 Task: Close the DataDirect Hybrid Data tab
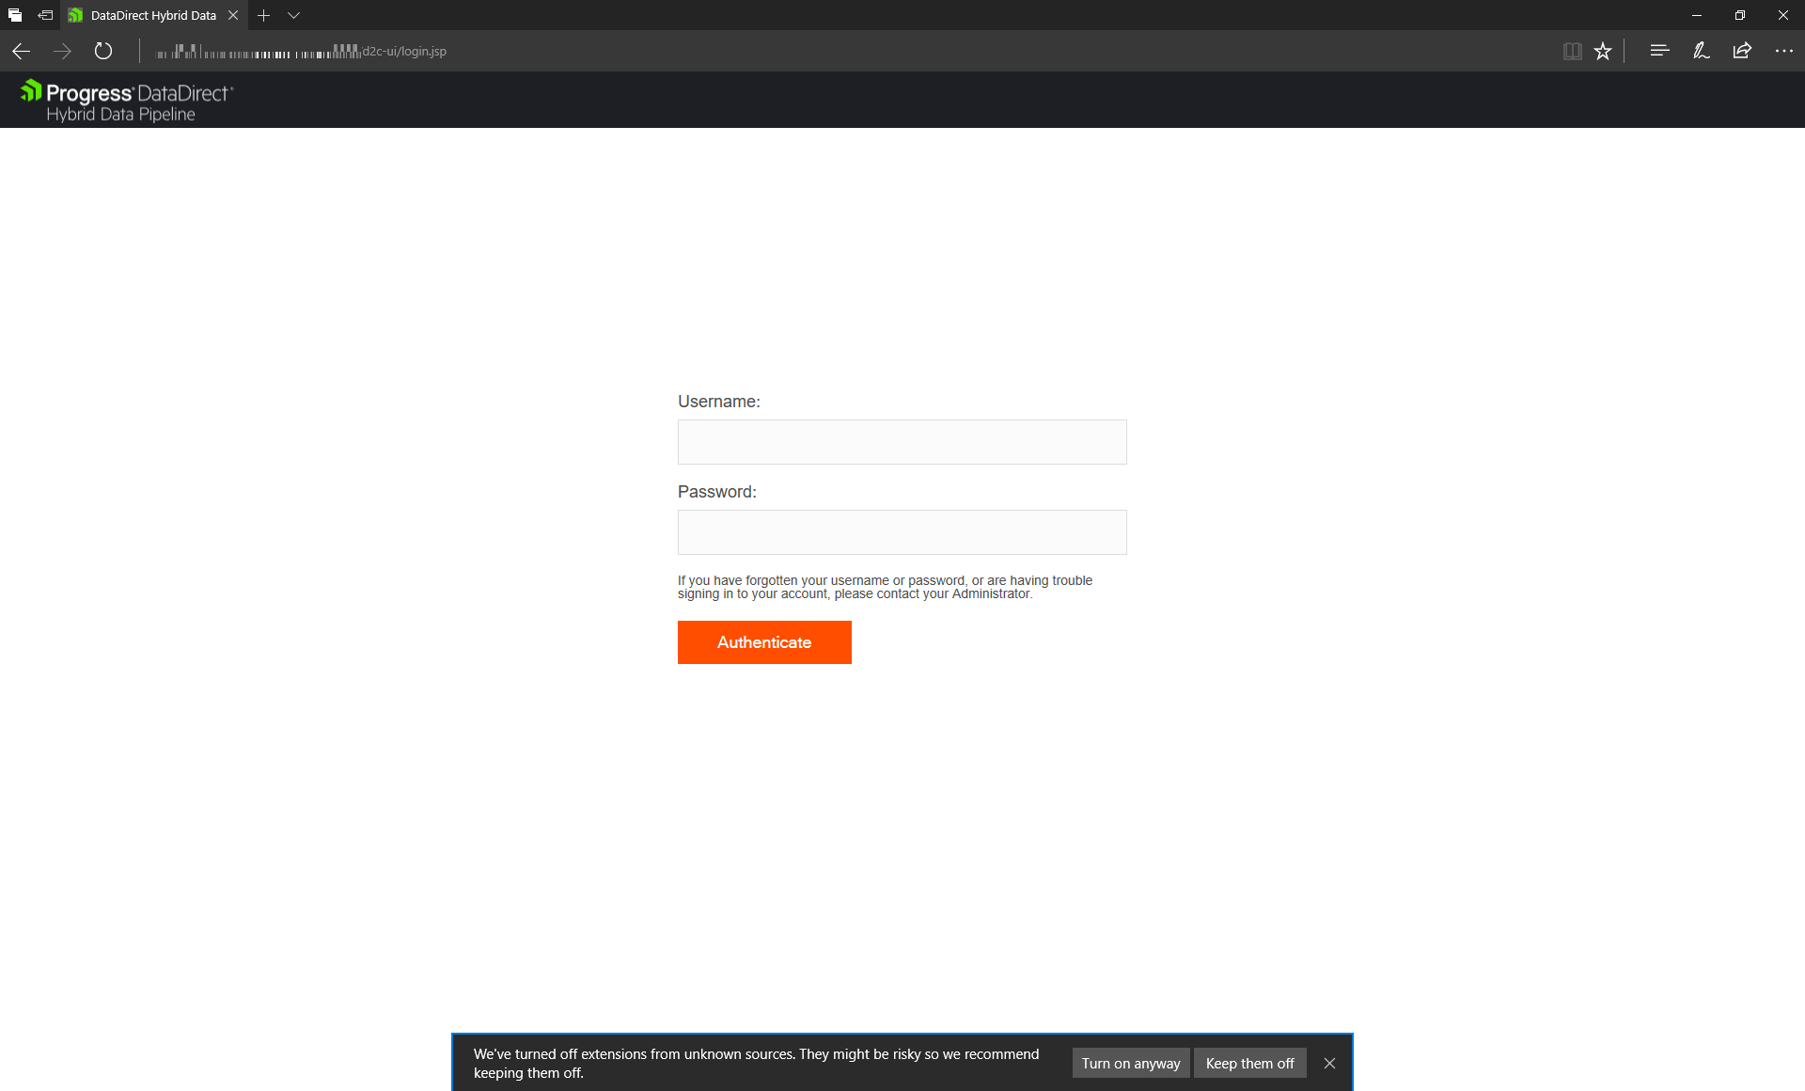233,15
